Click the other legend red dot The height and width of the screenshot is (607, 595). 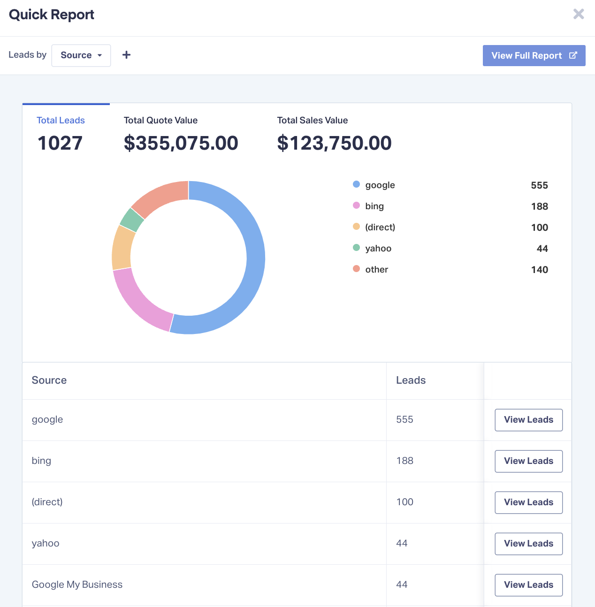356,269
